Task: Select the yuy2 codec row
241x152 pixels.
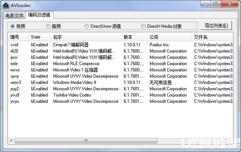Action: point(120,89)
